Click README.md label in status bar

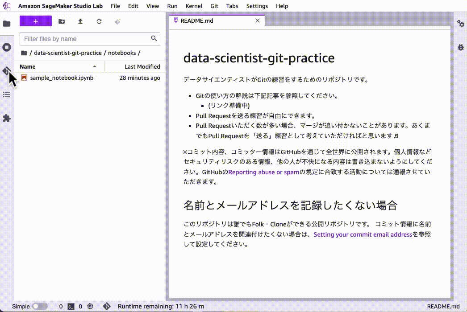tap(443, 306)
